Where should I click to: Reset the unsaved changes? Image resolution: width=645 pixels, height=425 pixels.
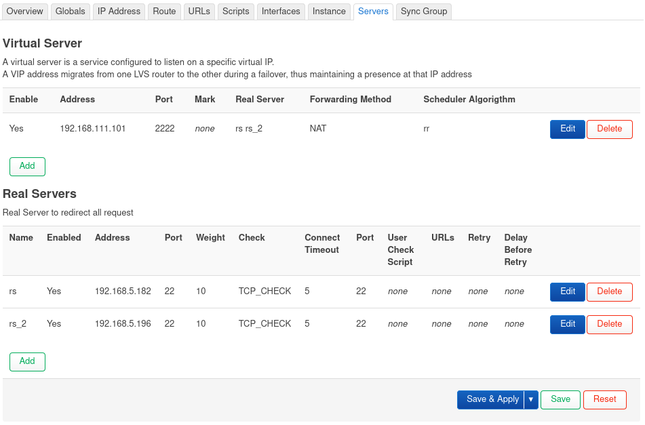(x=604, y=399)
